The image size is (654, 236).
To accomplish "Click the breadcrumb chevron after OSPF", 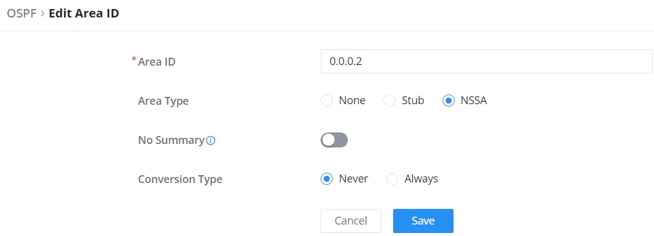I will click(x=42, y=13).
